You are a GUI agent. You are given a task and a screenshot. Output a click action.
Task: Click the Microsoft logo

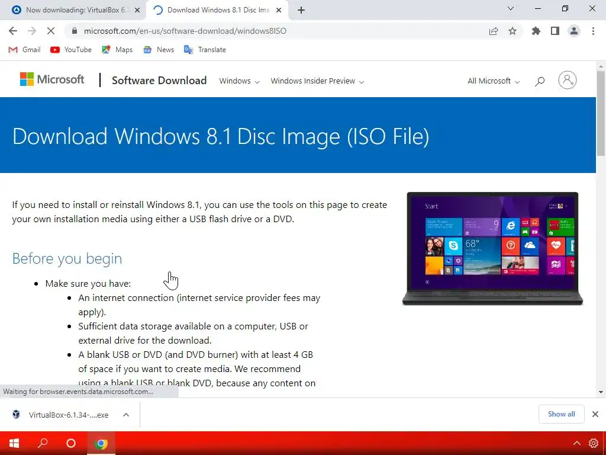click(x=52, y=79)
